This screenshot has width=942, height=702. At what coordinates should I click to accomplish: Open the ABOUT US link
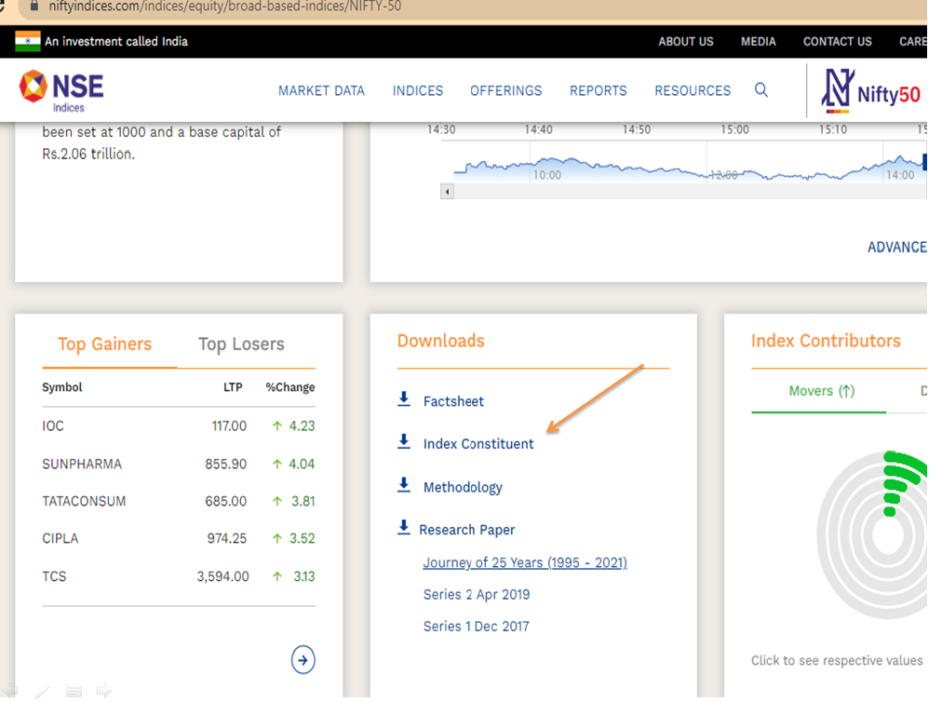coord(686,42)
